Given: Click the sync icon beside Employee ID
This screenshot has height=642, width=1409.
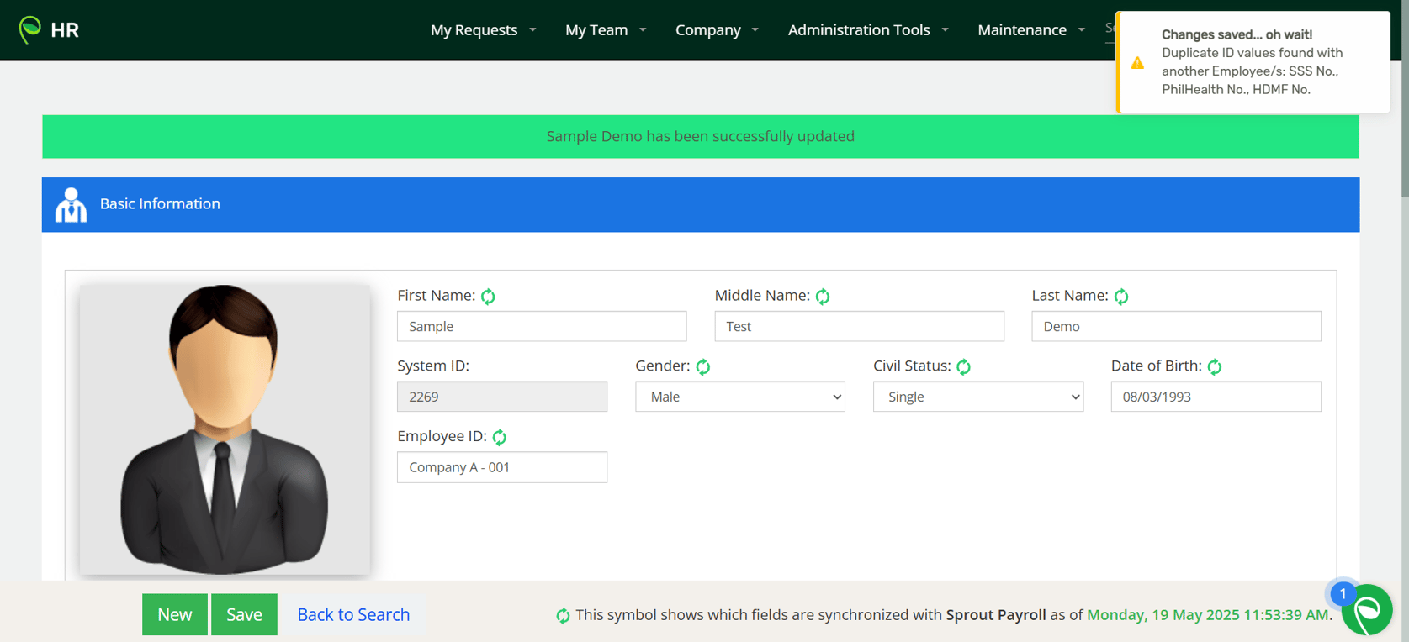Looking at the screenshot, I should coord(500,437).
